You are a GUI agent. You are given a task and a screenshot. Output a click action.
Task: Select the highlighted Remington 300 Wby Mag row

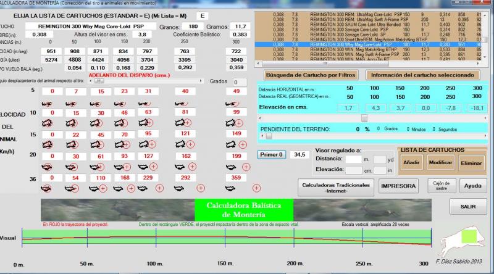click(371, 45)
